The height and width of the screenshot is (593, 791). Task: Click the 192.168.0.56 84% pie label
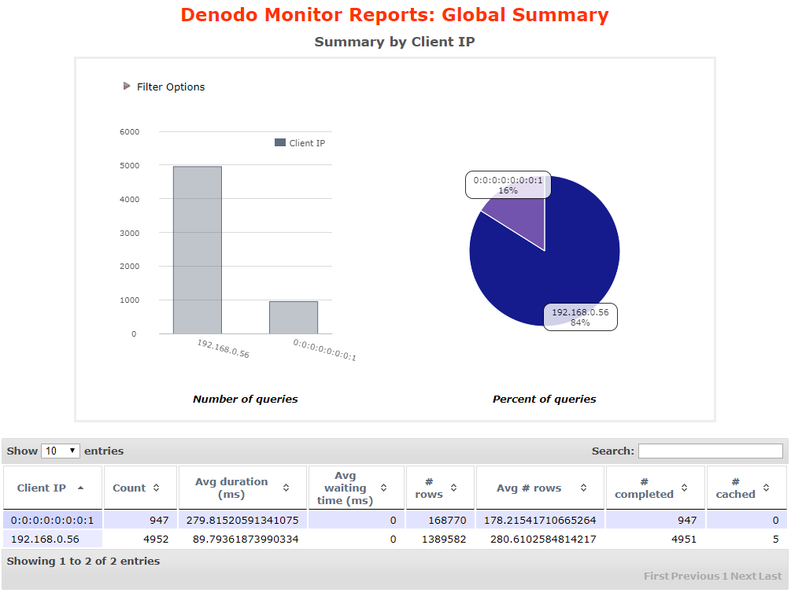580,317
